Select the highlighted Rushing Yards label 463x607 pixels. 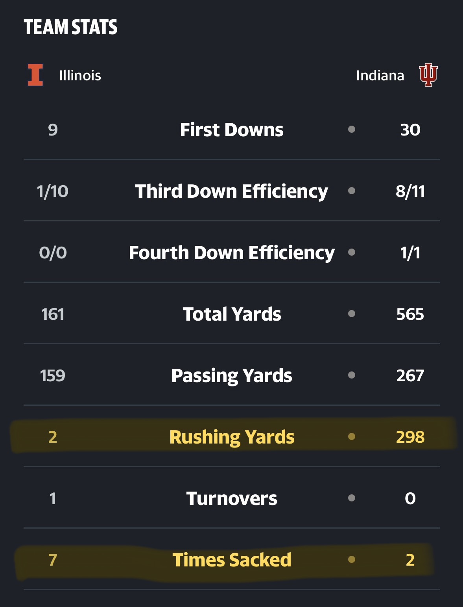point(232,437)
